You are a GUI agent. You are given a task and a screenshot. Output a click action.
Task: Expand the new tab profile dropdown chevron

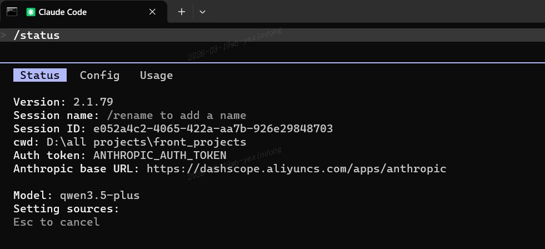202,12
